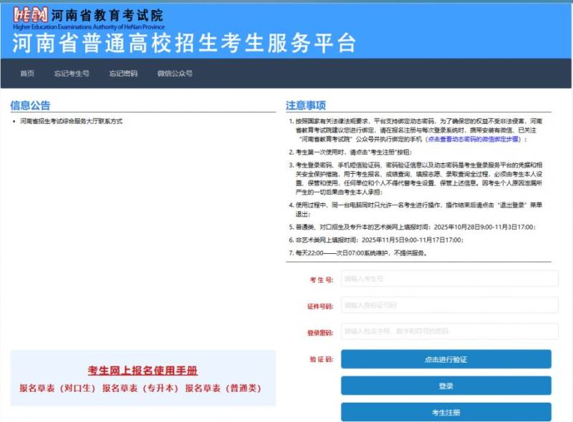Focus the 考生号 input field
The image size is (573, 422).
[x=449, y=279]
